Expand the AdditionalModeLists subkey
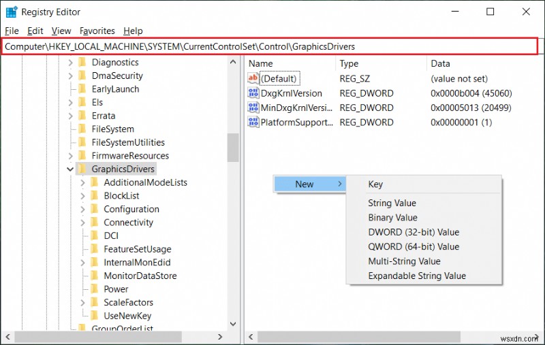Image resolution: width=545 pixels, height=345 pixels. point(82,182)
